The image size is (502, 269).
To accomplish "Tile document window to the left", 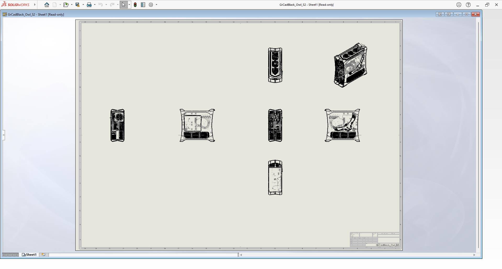I will coord(440,14).
